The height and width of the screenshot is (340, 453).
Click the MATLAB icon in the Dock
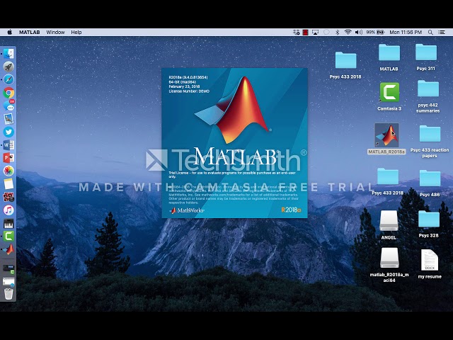pyautogui.click(x=9, y=249)
